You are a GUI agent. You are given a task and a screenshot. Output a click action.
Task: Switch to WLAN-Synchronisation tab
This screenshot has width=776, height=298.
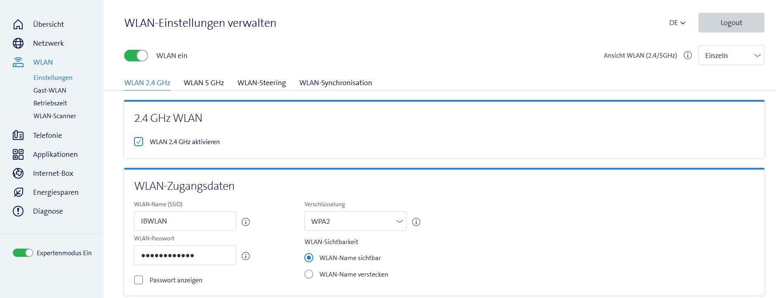coord(336,83)
